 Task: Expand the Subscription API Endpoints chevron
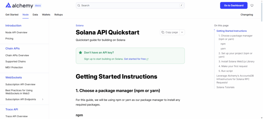[43, 99]
